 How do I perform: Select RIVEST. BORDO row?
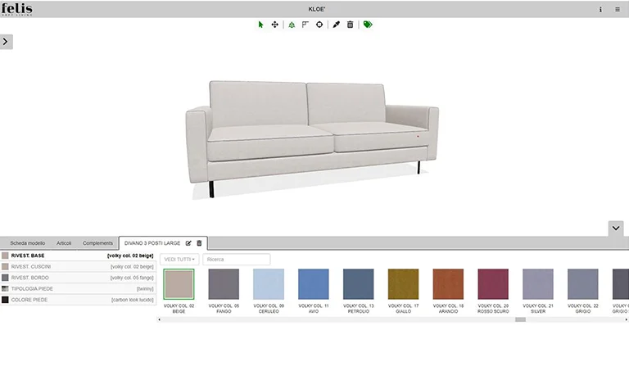78,278
